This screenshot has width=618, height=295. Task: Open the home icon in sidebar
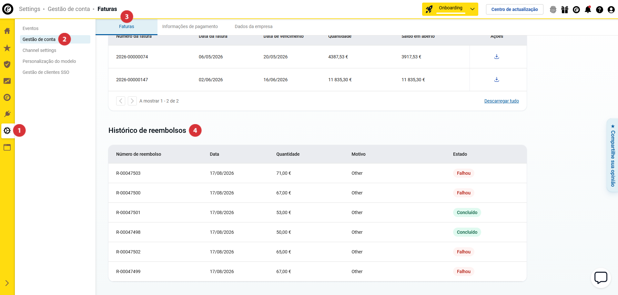tap(7, 31)
